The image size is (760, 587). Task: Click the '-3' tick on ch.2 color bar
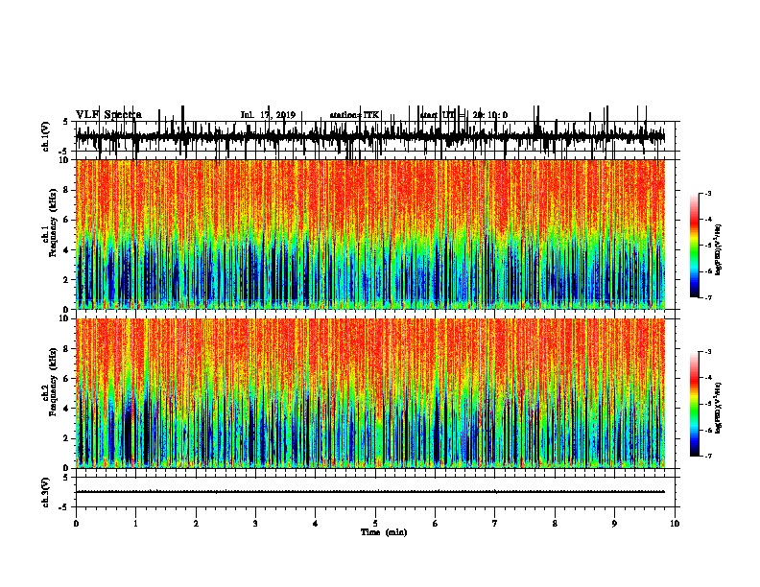707,352
